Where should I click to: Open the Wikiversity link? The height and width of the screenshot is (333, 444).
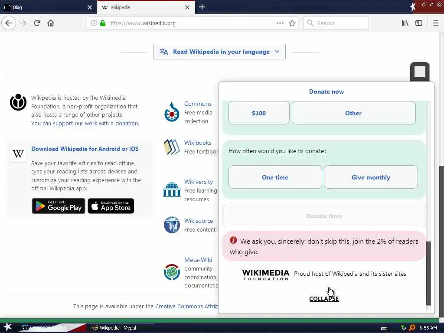(199, 182)
